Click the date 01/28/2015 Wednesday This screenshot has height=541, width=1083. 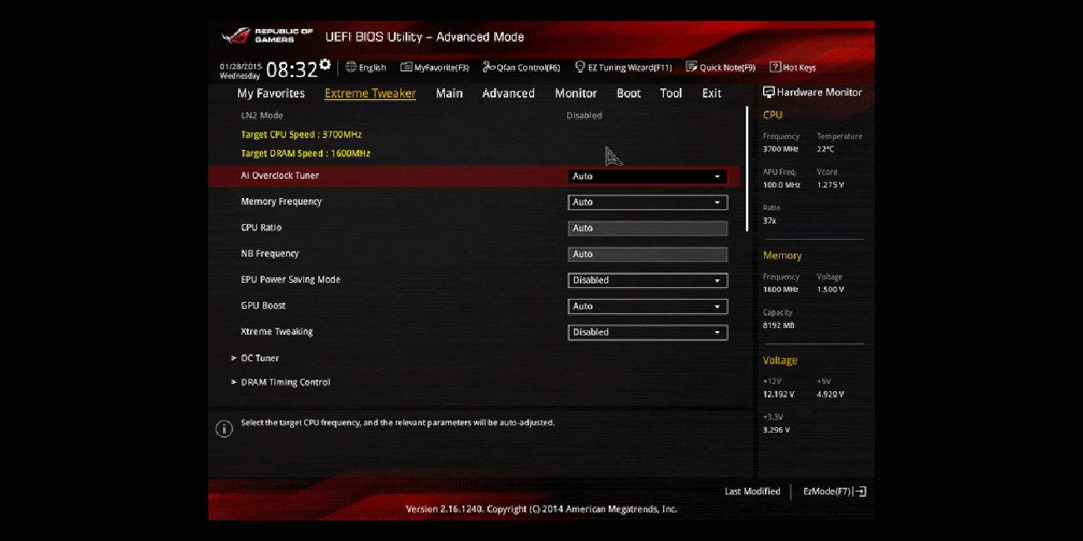(x=241, y=71)
